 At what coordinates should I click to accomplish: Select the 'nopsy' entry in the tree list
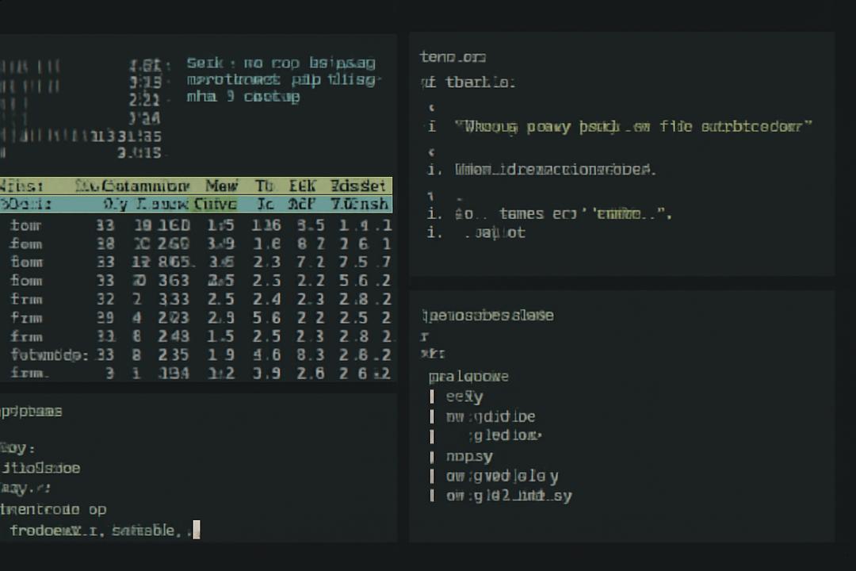point(469,456)
